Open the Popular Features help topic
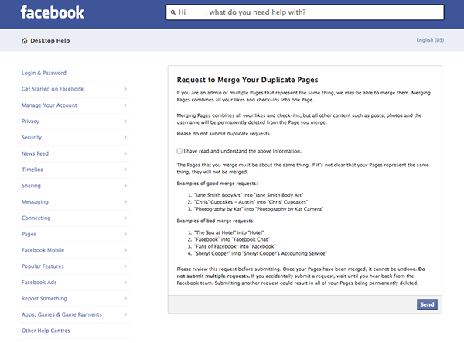The image size is (464, 343). click(x=43, y=266)
